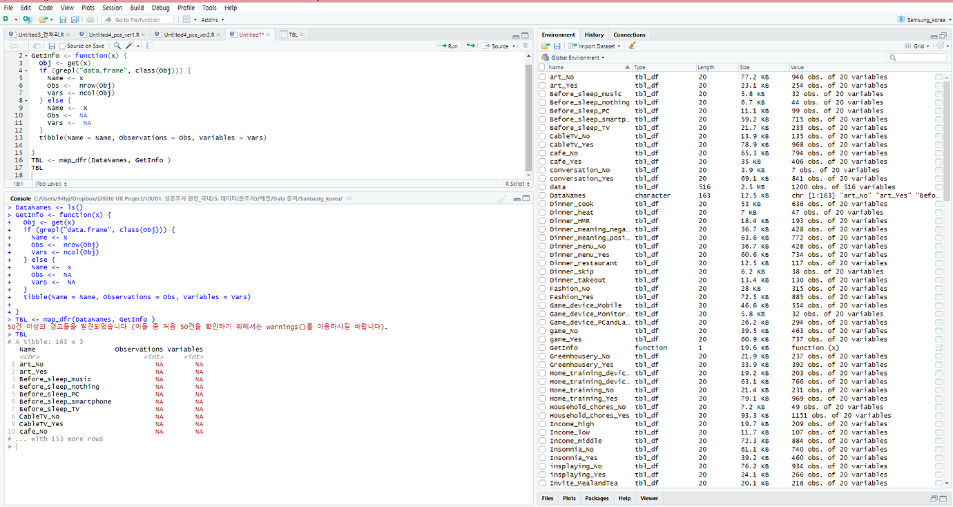The height and width of the screenshot is (507, 953).
Task: Run the current line of code
Action: coord(449,46)
